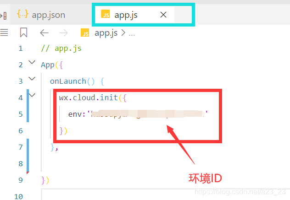Click the braces icon on app.json tab
This screenshot has width=290, height=200.
(22, 14)
